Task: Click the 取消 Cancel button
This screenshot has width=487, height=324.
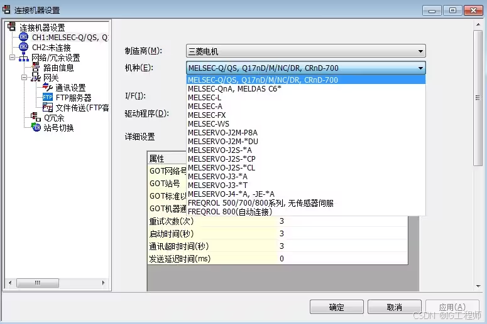Action: click(395, 307)
